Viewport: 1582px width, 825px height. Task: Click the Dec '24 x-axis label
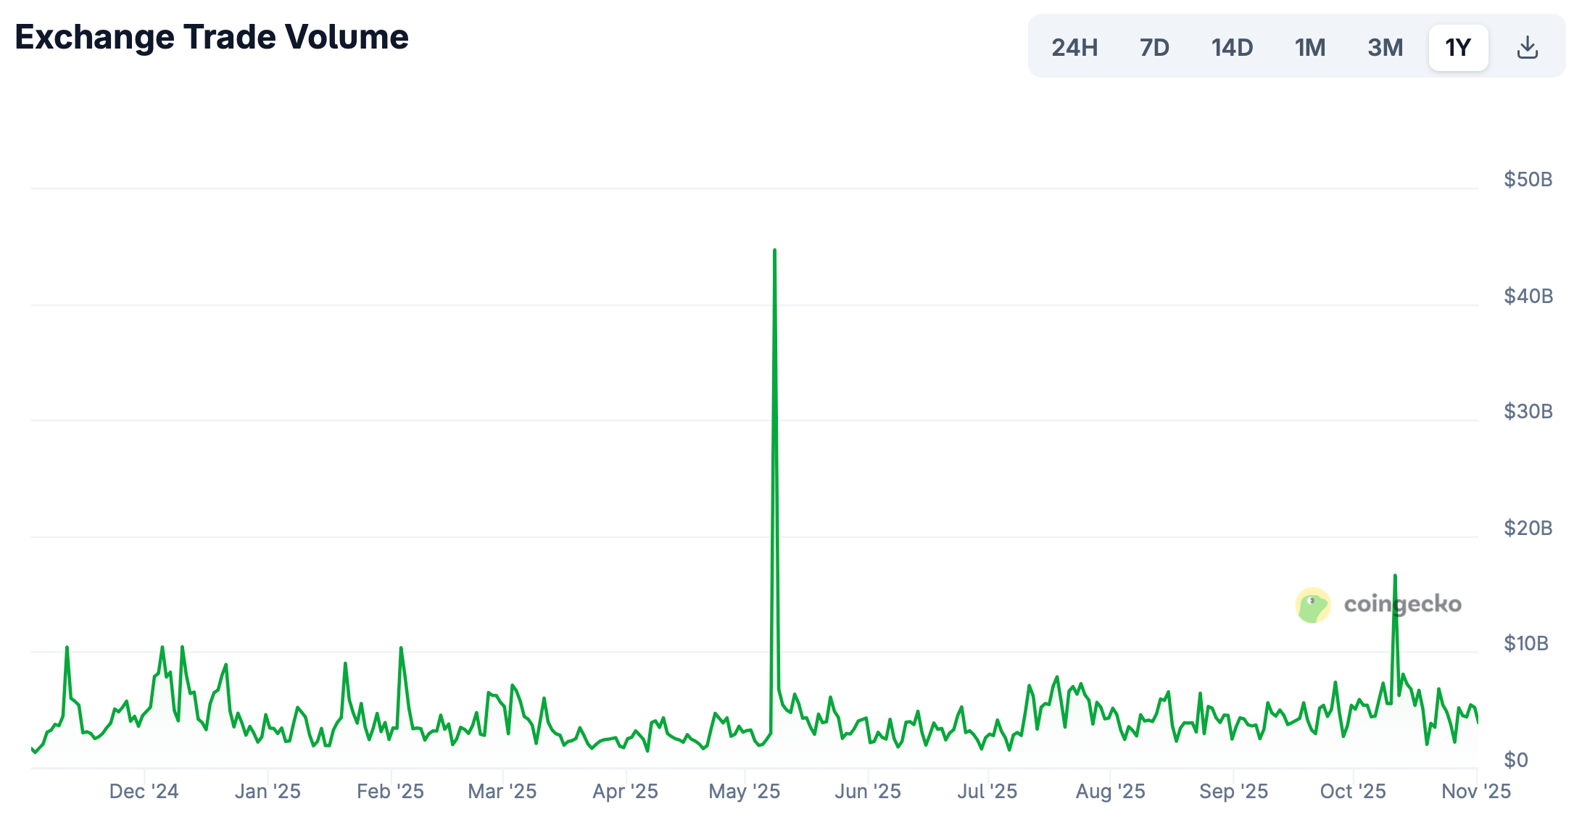coord(144,791)
